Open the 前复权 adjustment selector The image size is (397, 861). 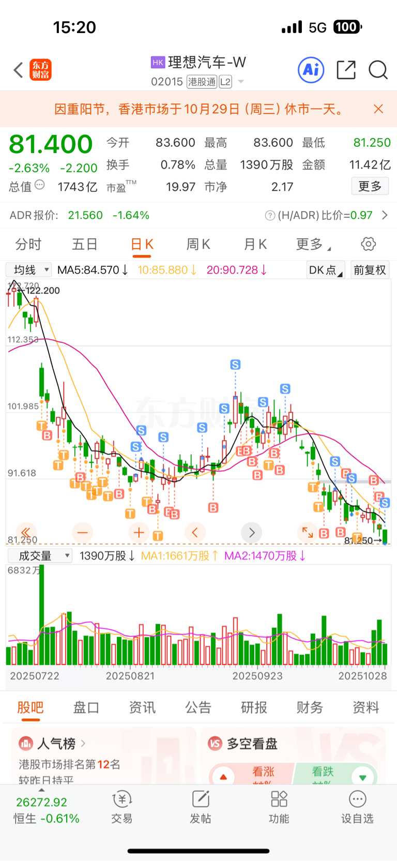(x=370, y=270)
